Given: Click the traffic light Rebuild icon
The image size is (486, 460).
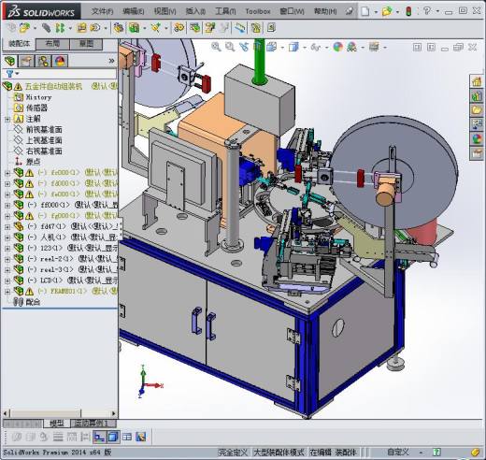Looking at the screenshot, I should click(408, 11).
